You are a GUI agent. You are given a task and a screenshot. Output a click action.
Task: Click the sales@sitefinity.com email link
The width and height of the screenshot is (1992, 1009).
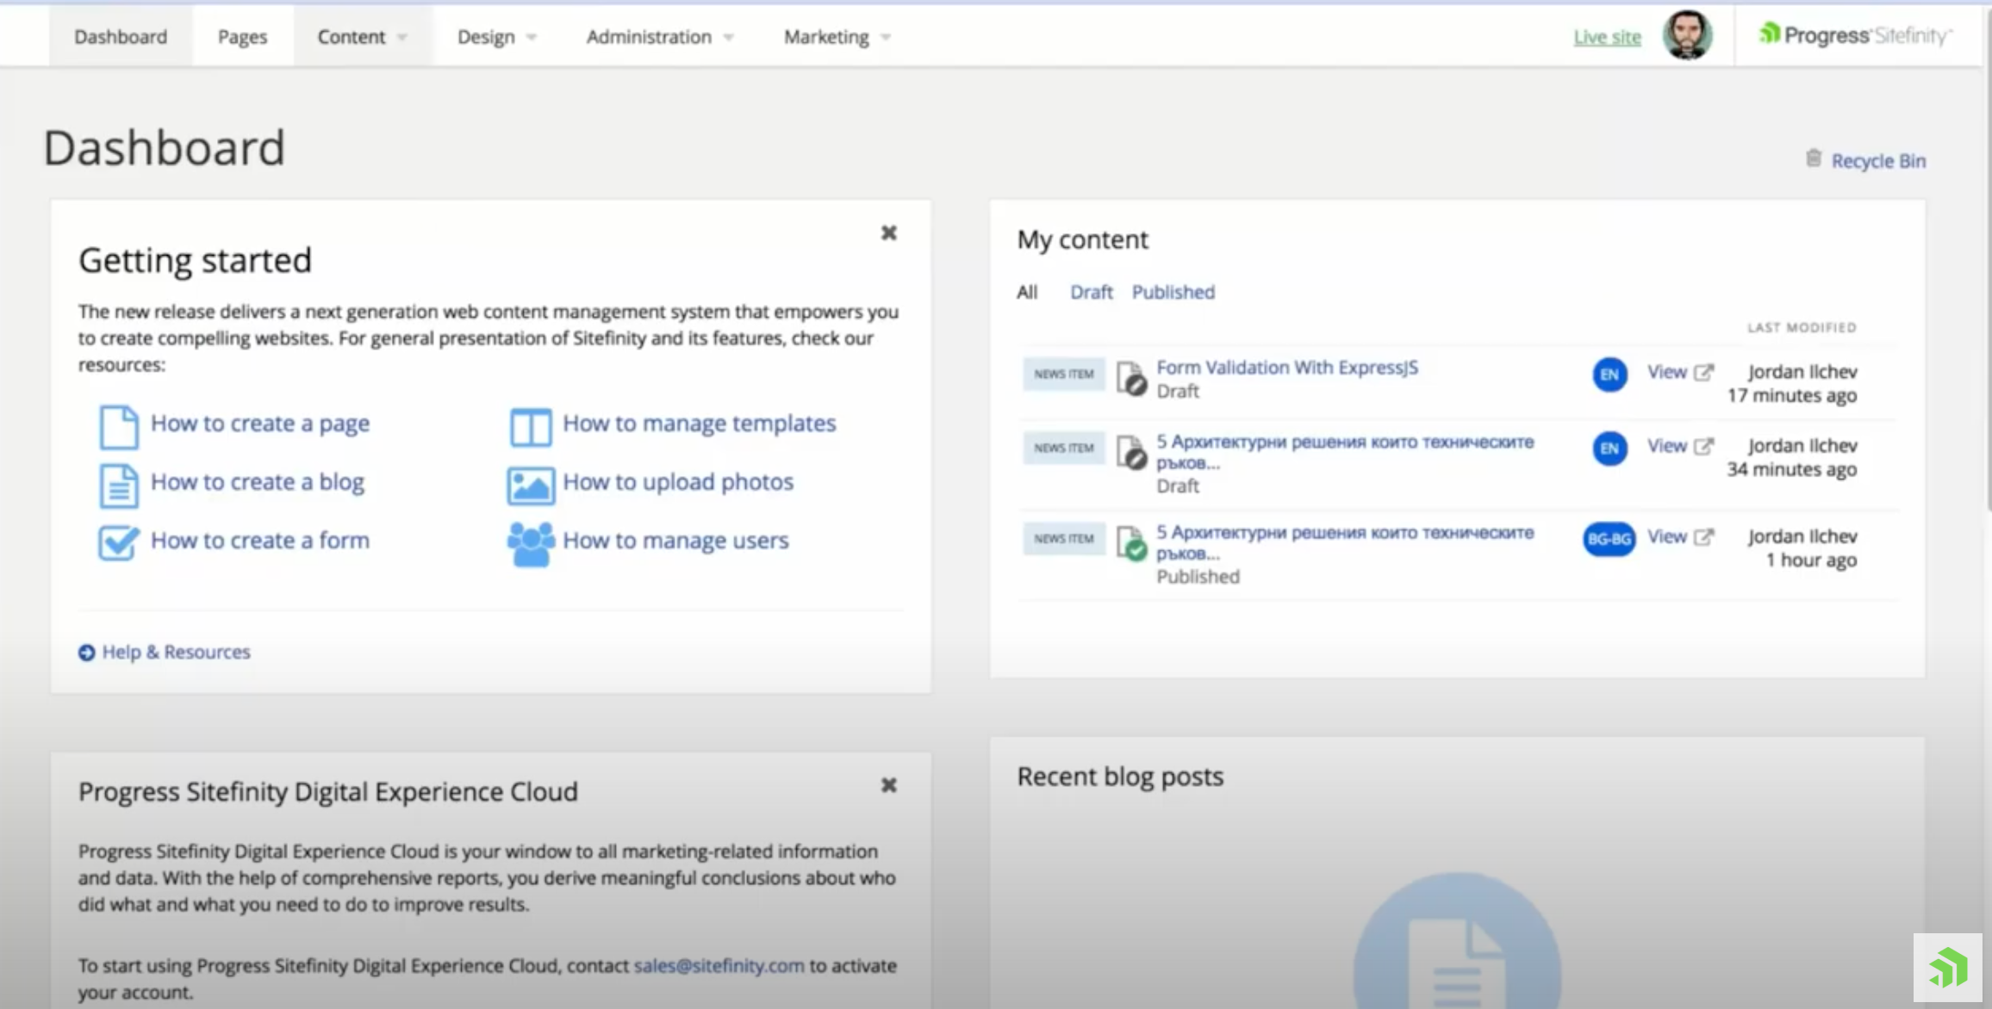coord(717,966)
